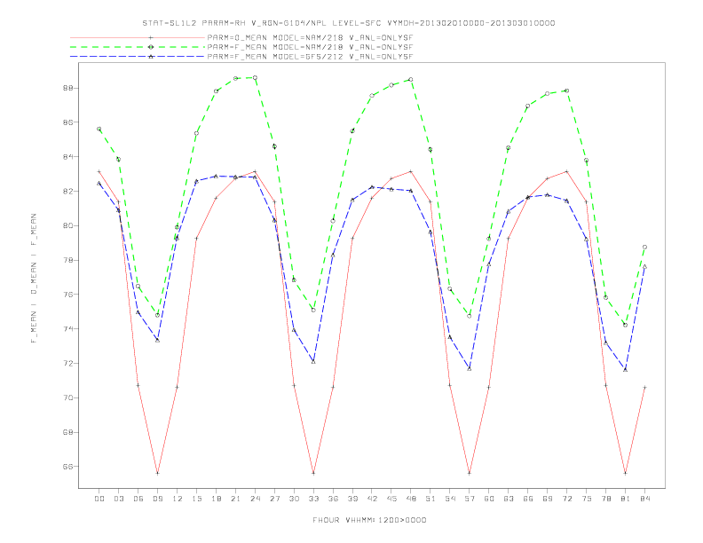Click blue triangle data point at hour 33
The width and height of the screenshot is (703, 543).
[x=313, y=361]
